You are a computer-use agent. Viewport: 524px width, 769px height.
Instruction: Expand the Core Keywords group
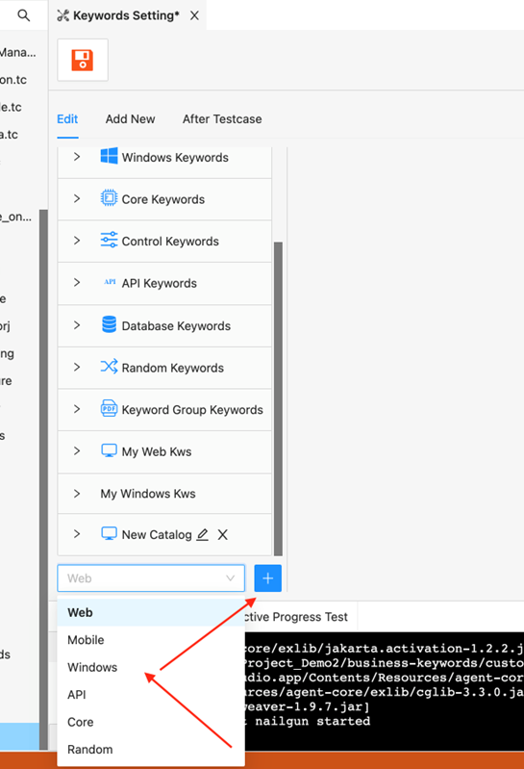(77, 198)
